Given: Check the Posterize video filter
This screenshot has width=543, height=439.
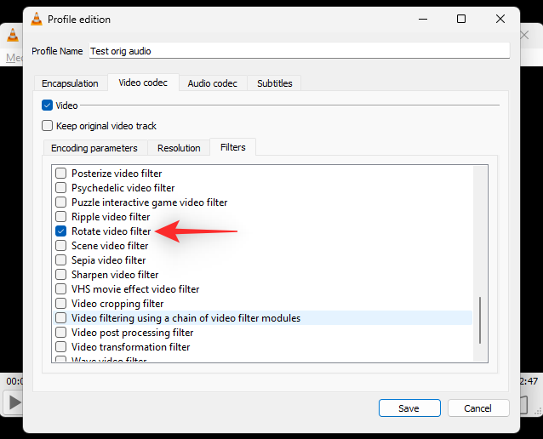Looking at the screenshot, I should tap(61, 173).
